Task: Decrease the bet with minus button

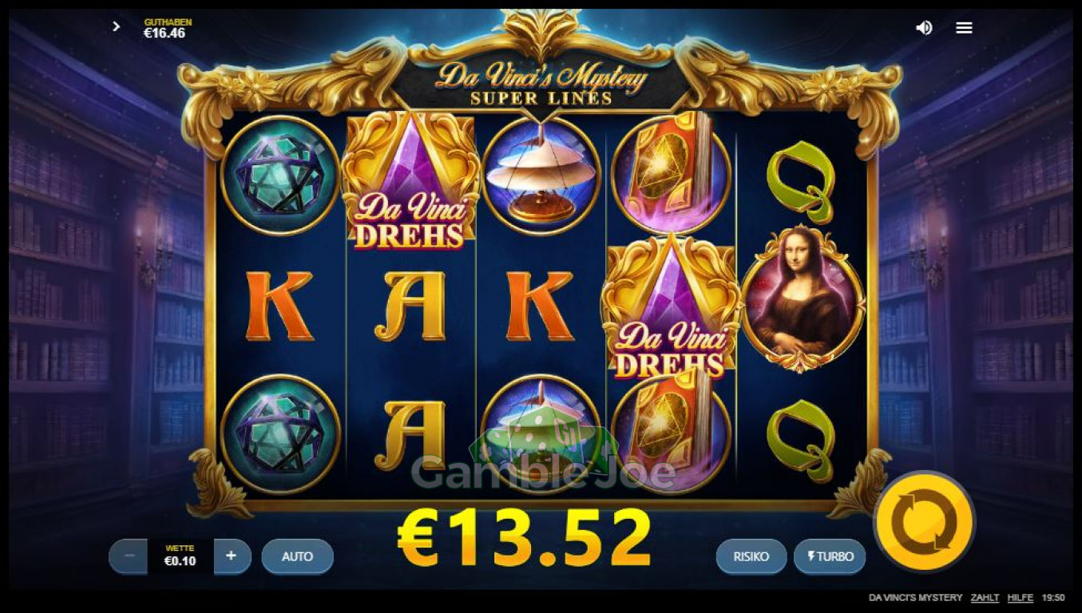Action: pos(129,556)
